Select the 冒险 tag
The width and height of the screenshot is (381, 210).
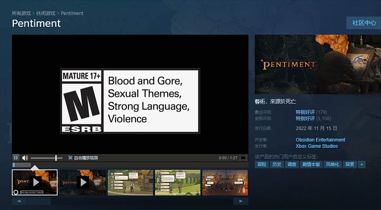point(262,164)
